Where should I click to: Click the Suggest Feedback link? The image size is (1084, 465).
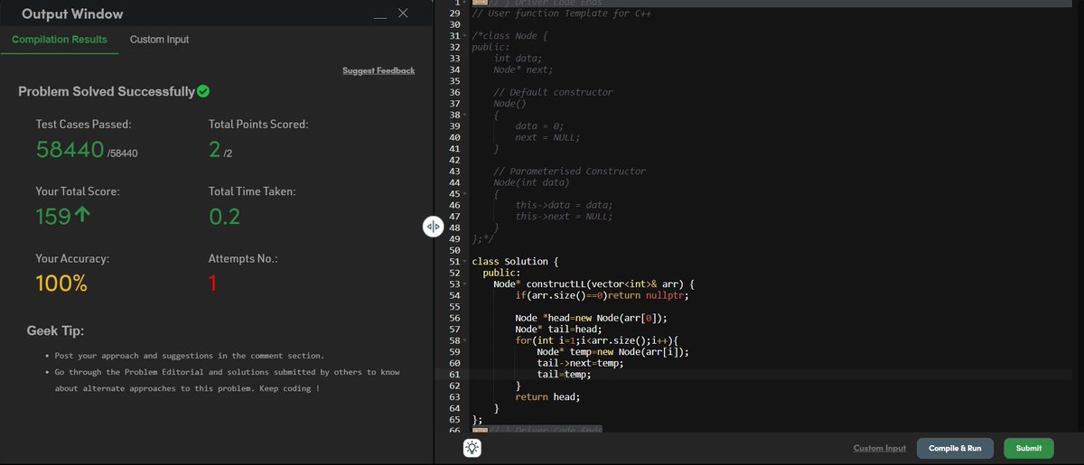(378, 70)
